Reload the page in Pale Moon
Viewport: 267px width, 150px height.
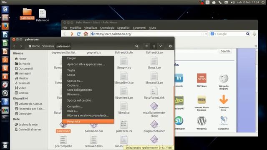78,34
